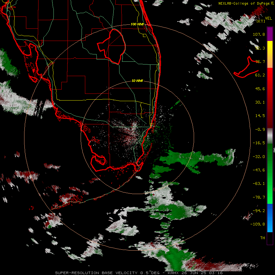Click the 107.8 velocity scale value
Image resolution: width=275 pixels, height=275 pixels.
[259, 34]
